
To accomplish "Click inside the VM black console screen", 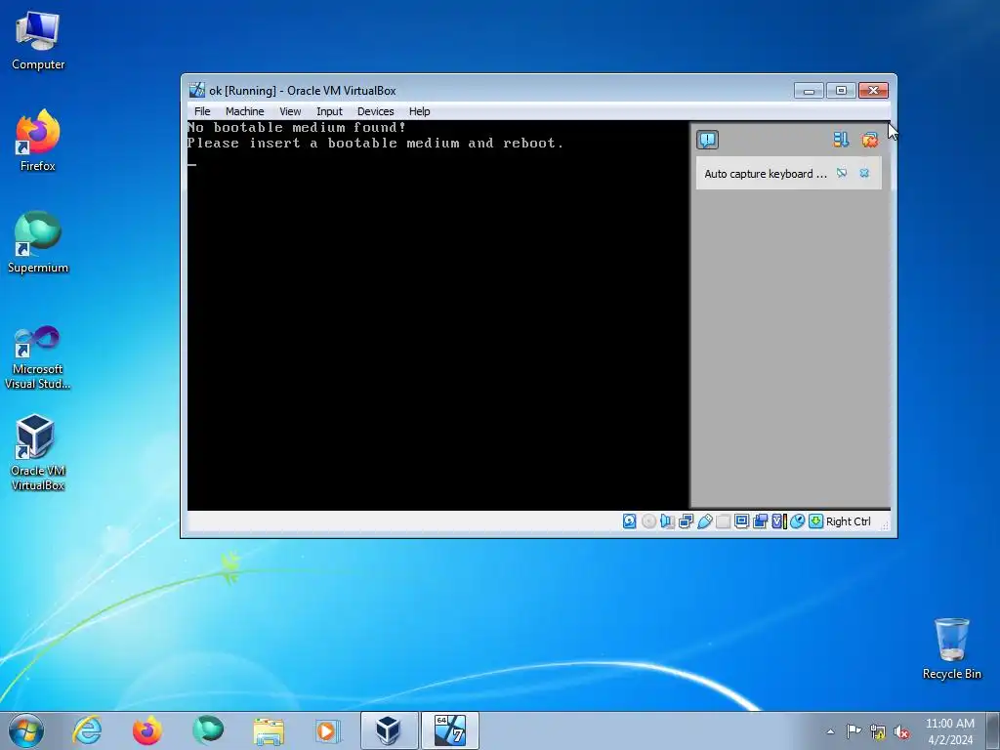I will [437, 315].
